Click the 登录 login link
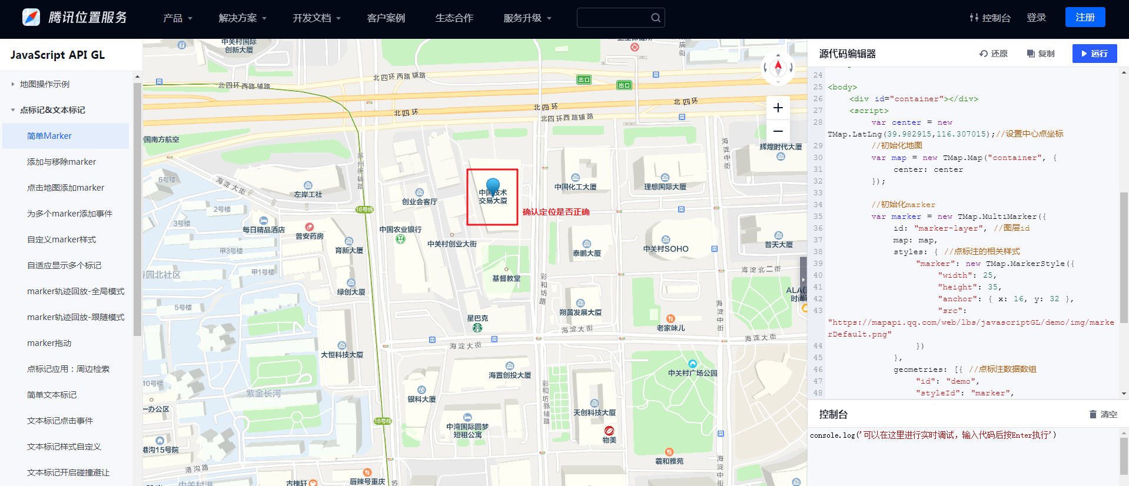 tap(1037, 18)
